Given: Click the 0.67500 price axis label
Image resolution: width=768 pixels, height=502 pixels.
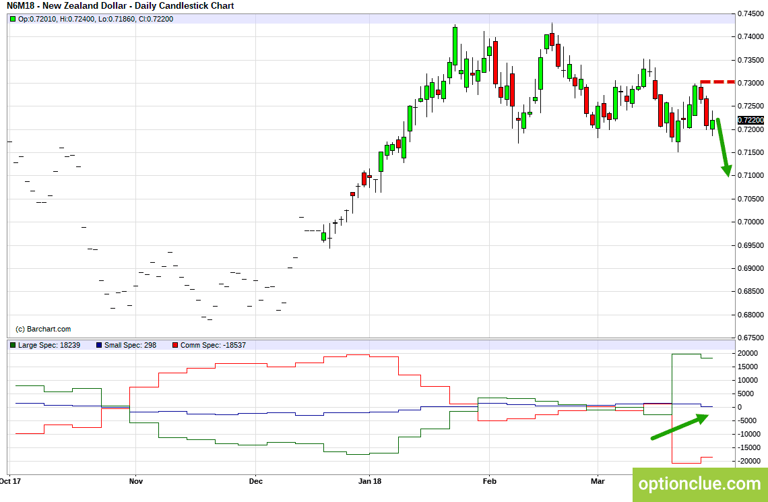Looking at the screenshot, I should pyautogui.click(x=752, y=338).
